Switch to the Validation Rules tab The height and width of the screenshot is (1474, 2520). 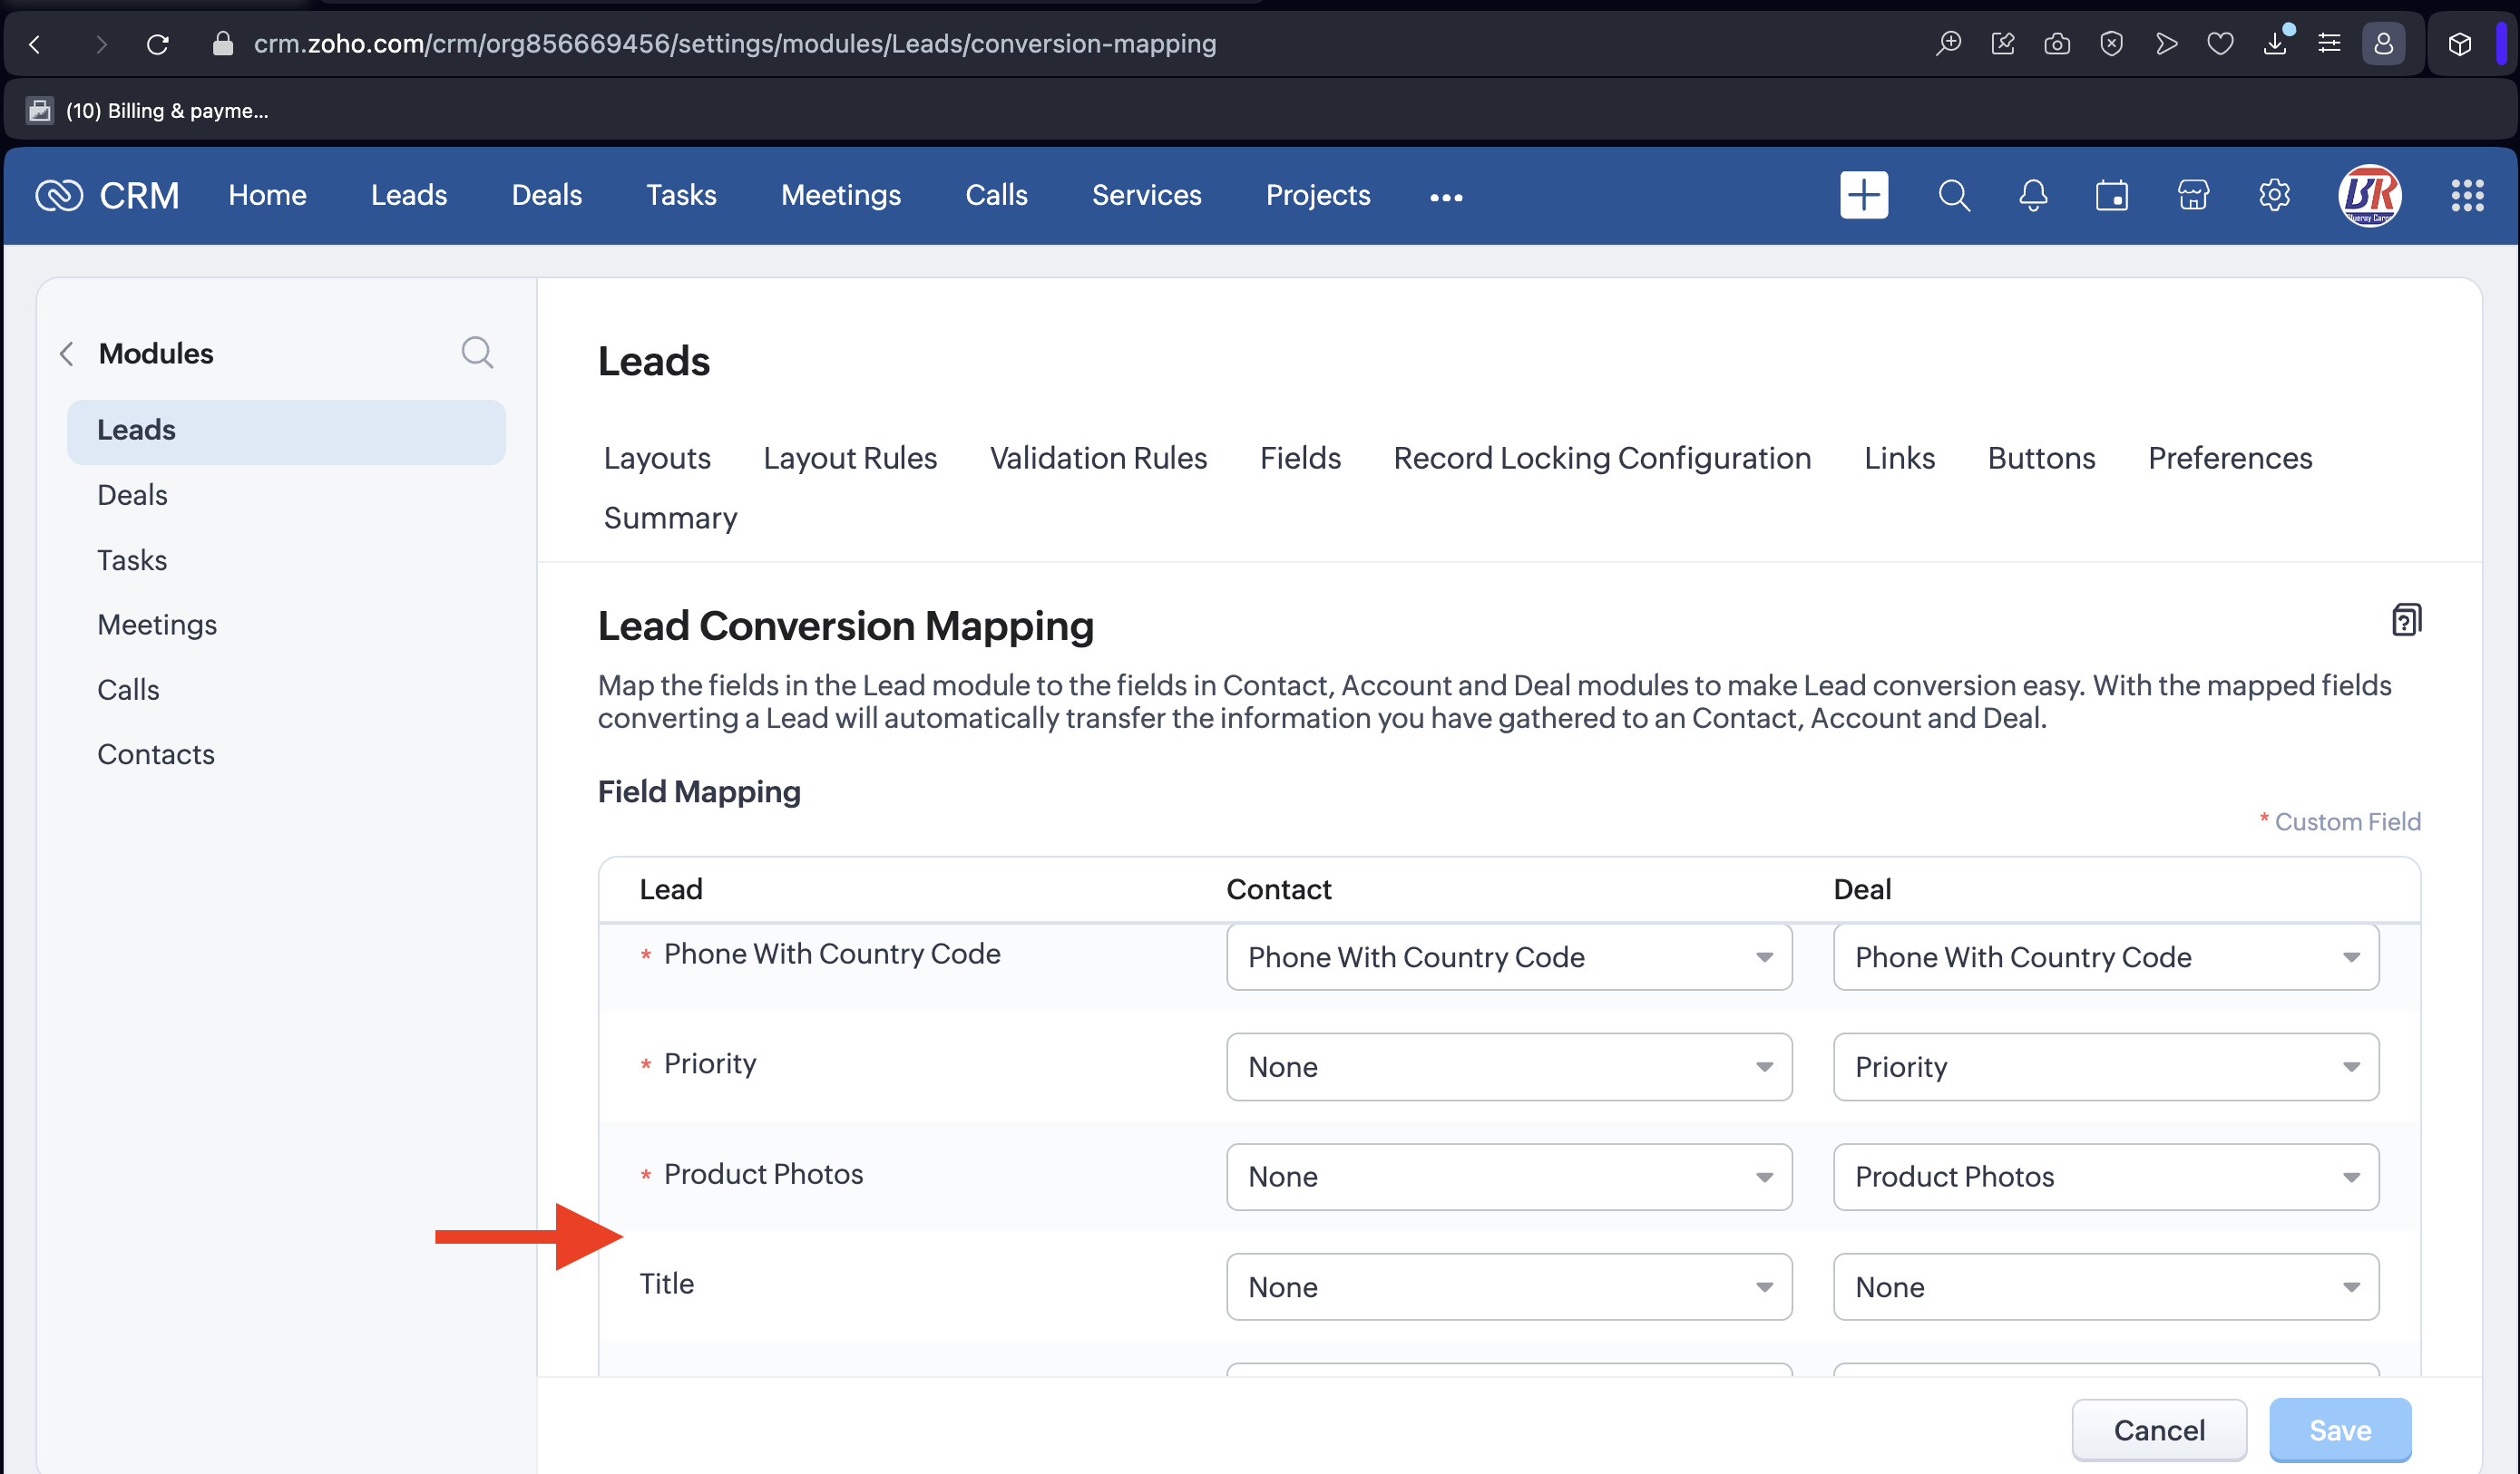pos(1098,458)
